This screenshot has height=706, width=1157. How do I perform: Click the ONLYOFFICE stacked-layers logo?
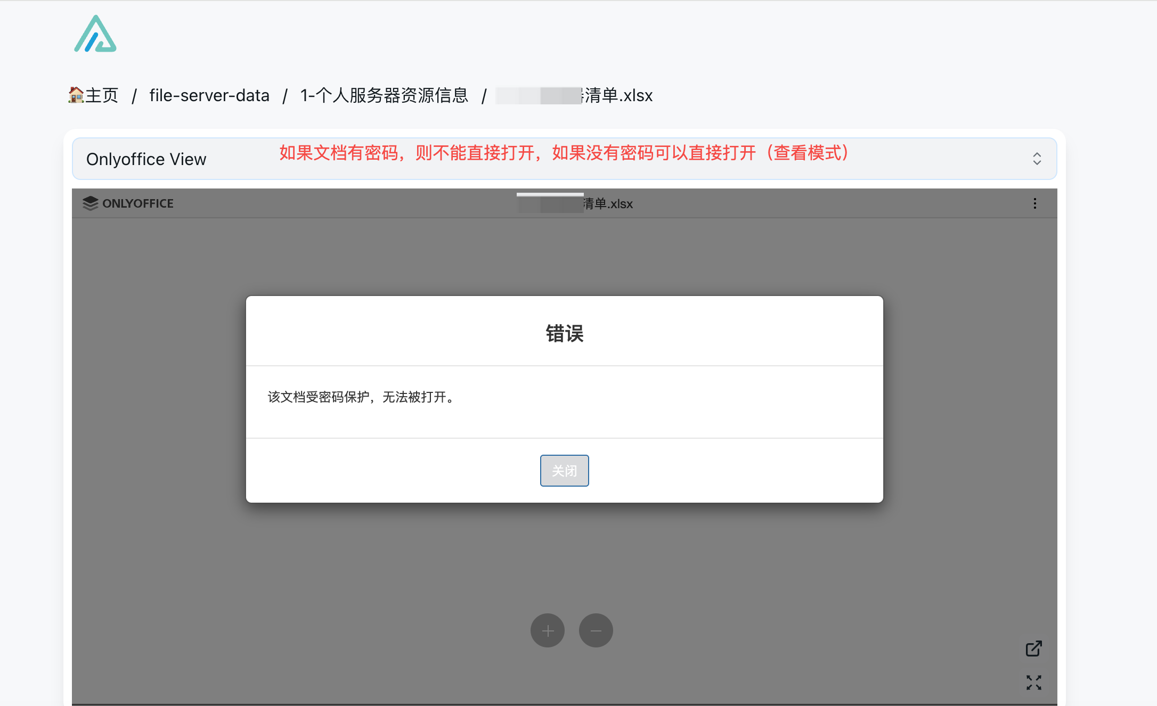tap(91, 203)
